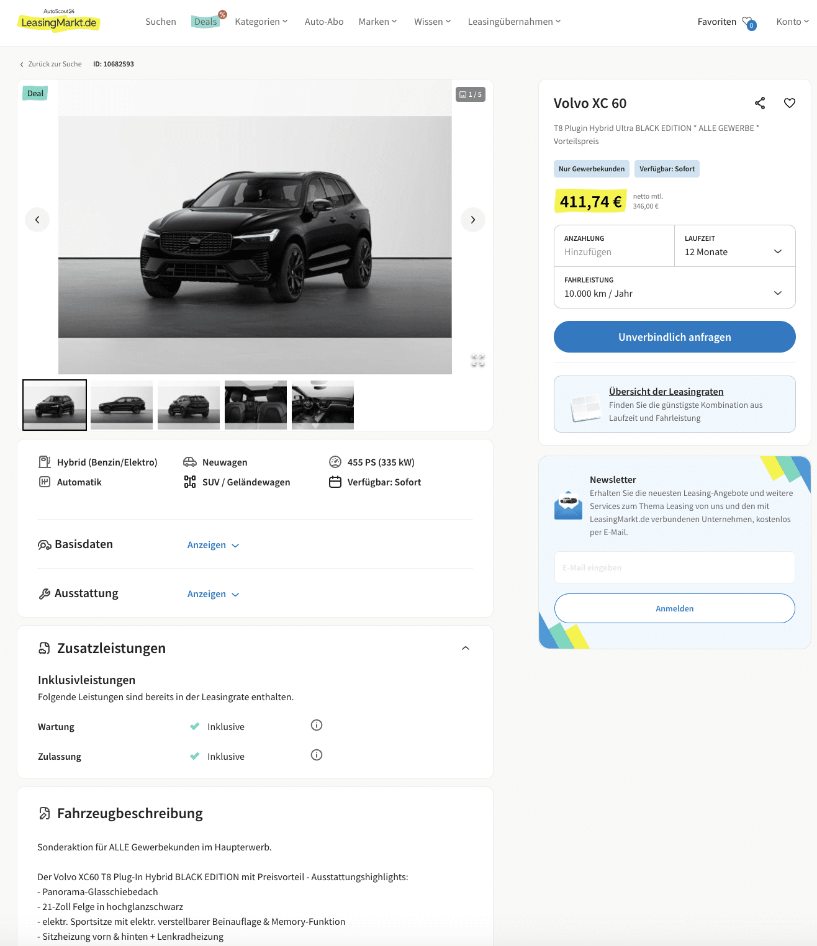Select third thumbnail showing rear view
This screenshot has height=946, width=817.
click(x=189, y=405)
